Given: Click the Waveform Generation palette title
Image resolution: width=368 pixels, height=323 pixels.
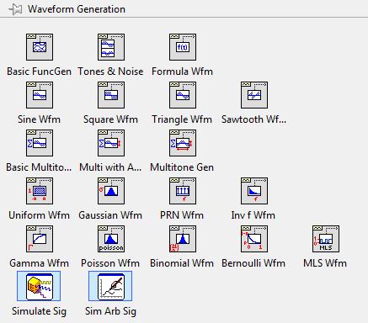Looking at the screenshot, I should [x=77, y=9].
